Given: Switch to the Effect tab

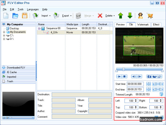Looking at the screenshot, I should (x=156, y=25).
